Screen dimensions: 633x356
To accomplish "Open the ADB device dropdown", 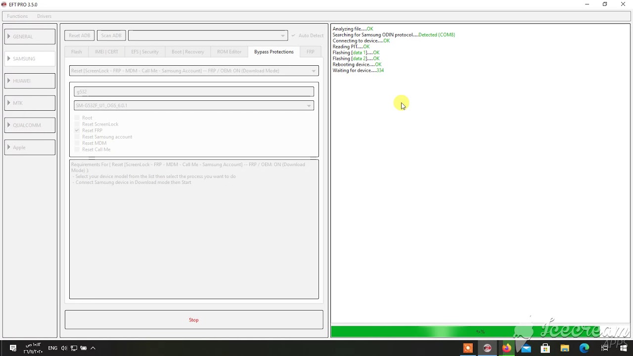I will tap(208, 36).
